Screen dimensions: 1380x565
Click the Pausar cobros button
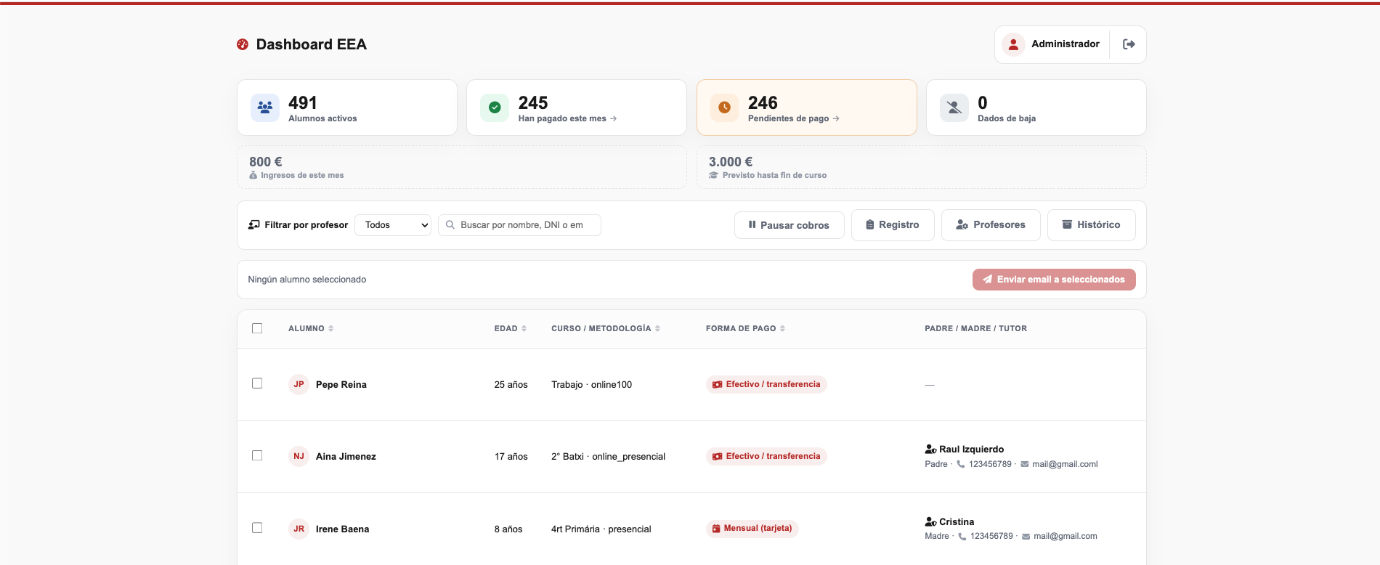[789, 225]
